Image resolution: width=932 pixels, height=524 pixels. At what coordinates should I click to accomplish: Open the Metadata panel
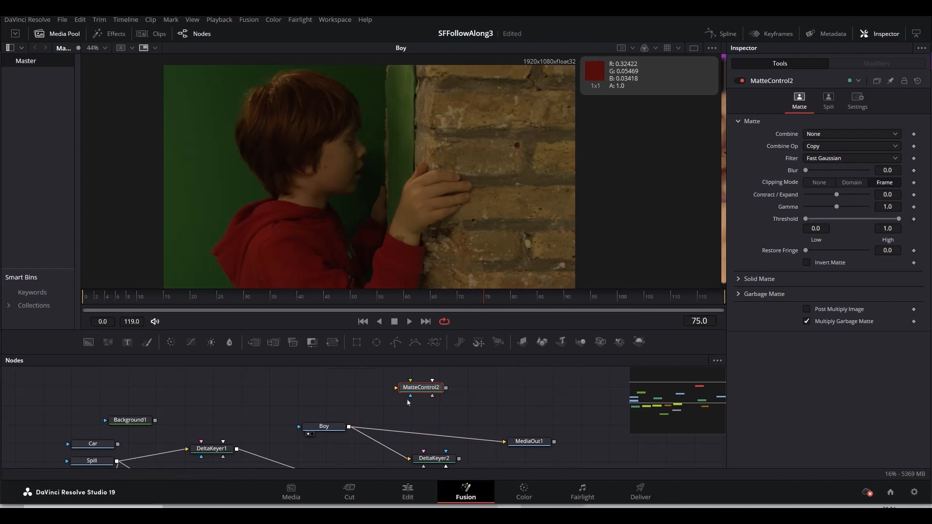[826, 33]
